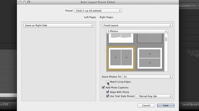199x111 pixels.
Task: Click the Right Pages label
Action: tap(106, 17)
